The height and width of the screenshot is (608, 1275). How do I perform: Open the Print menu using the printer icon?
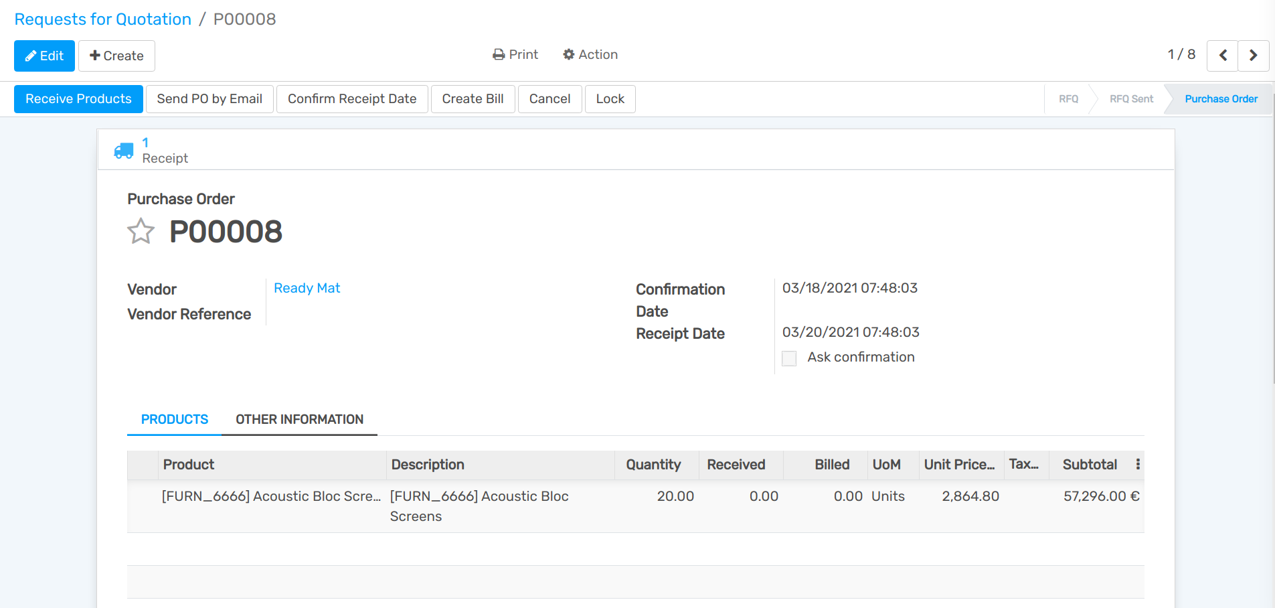click(x=498, y=54)
